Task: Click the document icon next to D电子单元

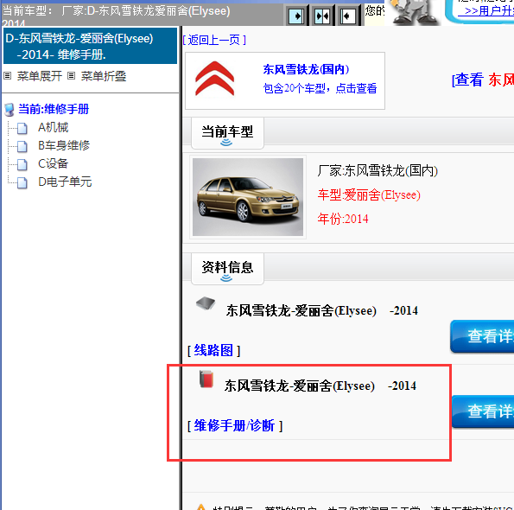Action: coord(22,182)
